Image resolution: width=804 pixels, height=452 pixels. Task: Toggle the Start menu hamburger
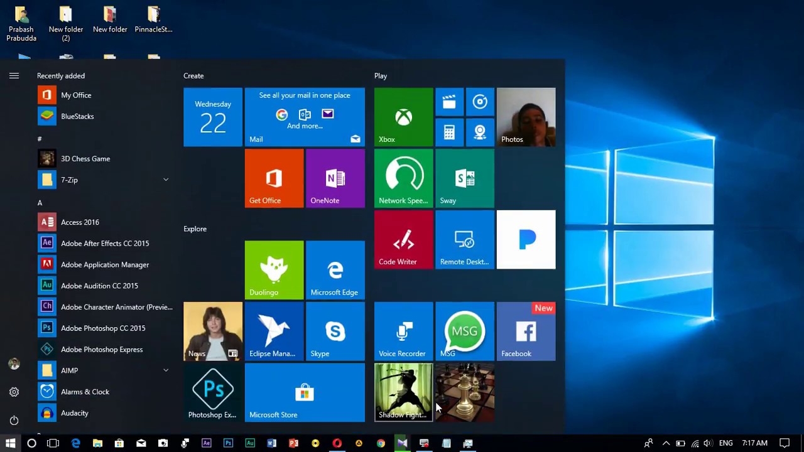click(14, 76)
